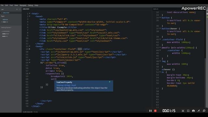
Task: Click the split view layout icon in sidebar
Action: [x=20, y=9]
